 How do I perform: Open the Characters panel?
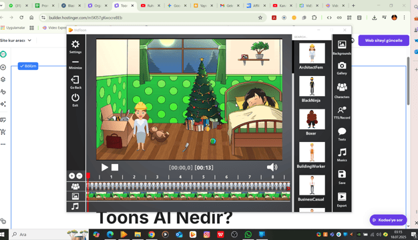click(342, 91)
